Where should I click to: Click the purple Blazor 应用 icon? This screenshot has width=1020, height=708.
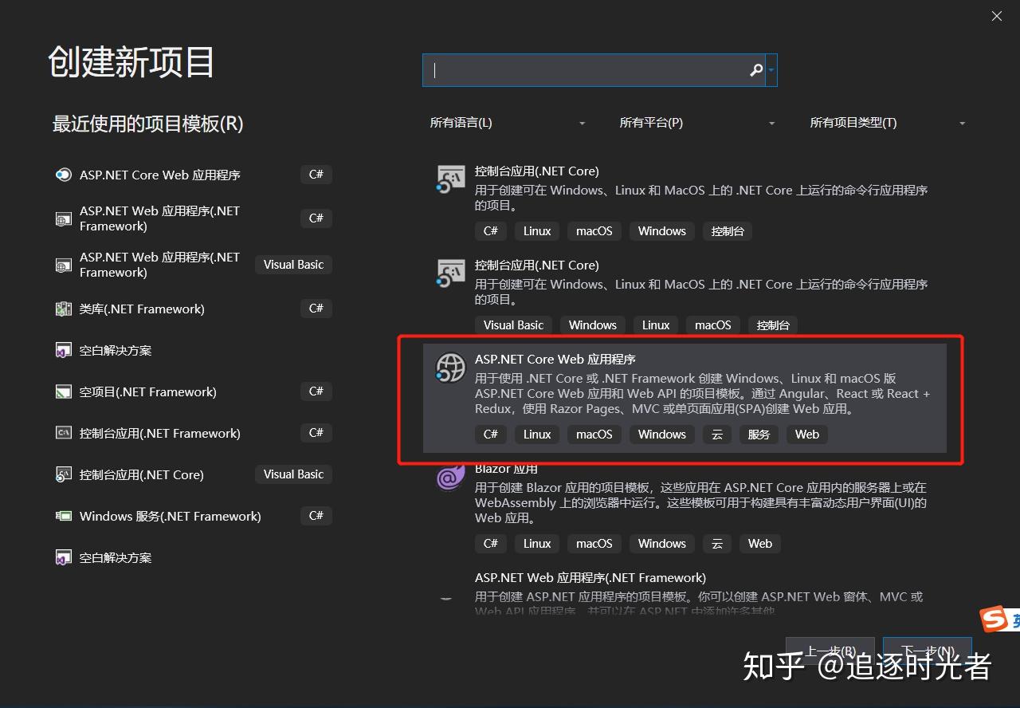coord(450,476)
